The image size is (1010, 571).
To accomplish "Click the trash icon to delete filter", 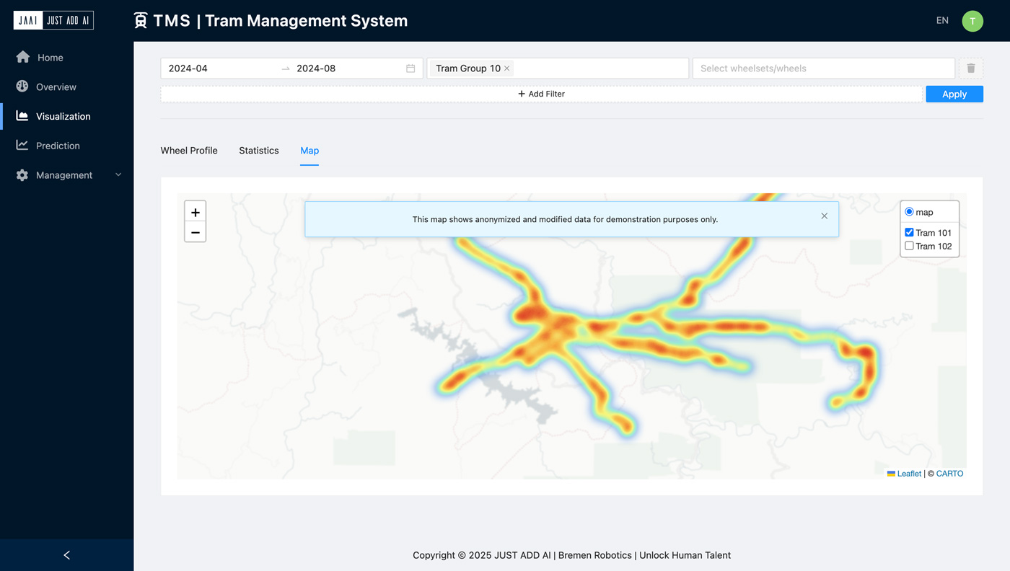I will point(971,68).
